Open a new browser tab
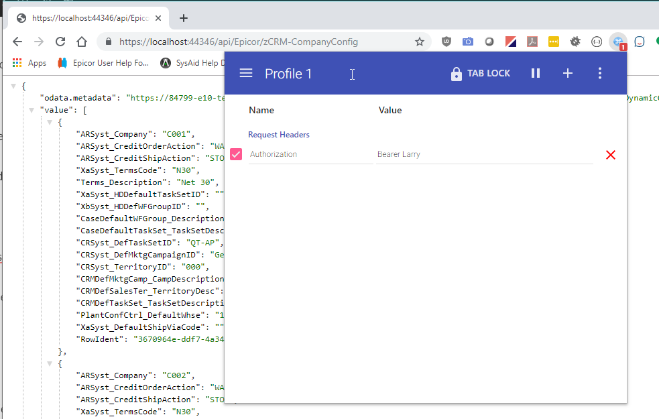Screen dimensions: 659x419 point(183,18)
